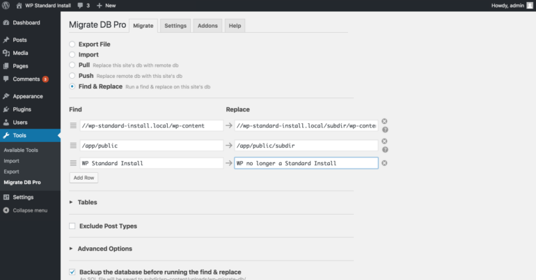Enable the Exclude Post Types checkbox
This screenshot has width=536, height=280.
click(x=72, y=226)
